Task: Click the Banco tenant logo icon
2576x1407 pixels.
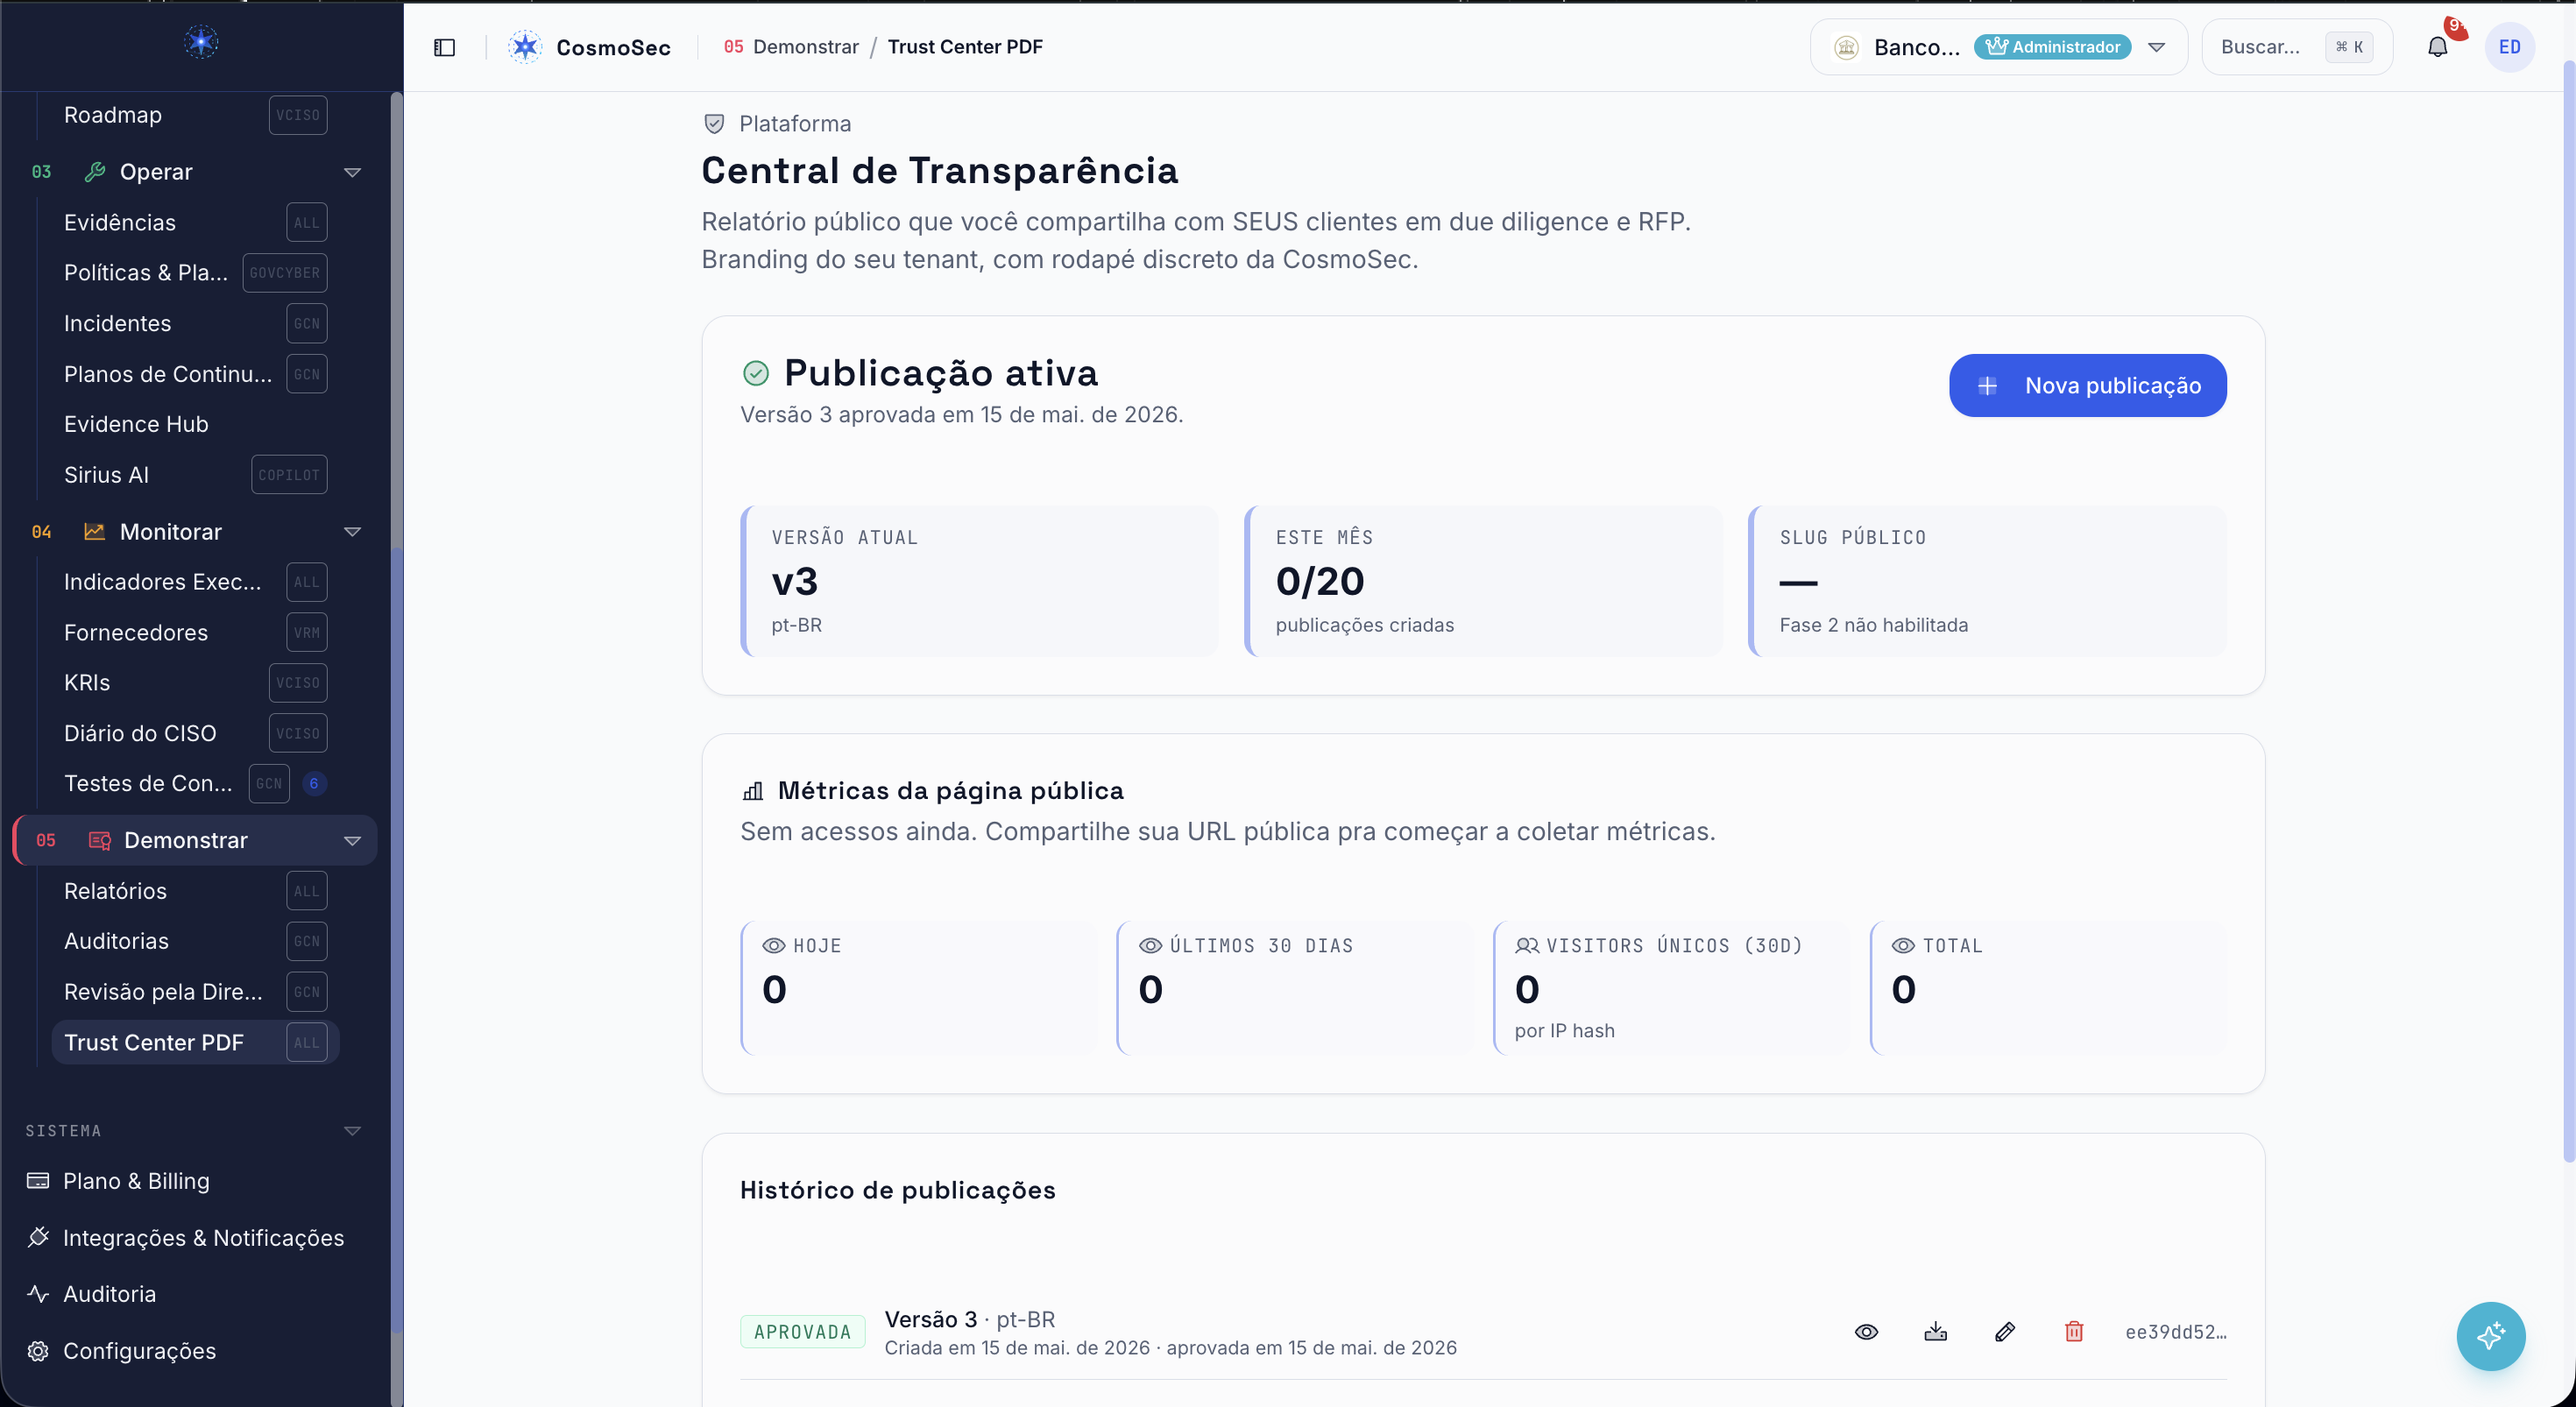Action: click(x=1846, y=47)
